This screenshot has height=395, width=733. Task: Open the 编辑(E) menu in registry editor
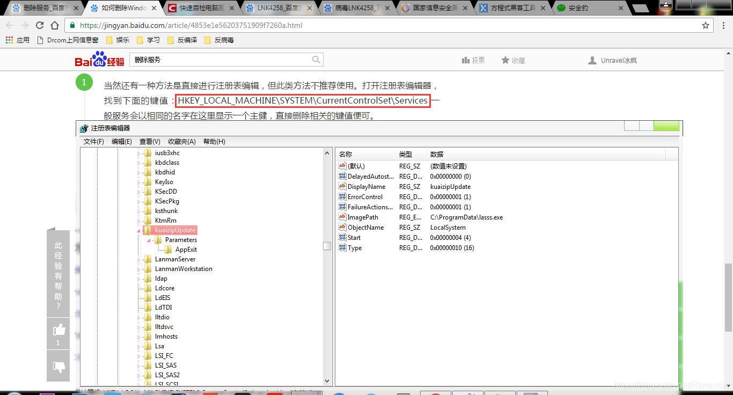(122, 141)
